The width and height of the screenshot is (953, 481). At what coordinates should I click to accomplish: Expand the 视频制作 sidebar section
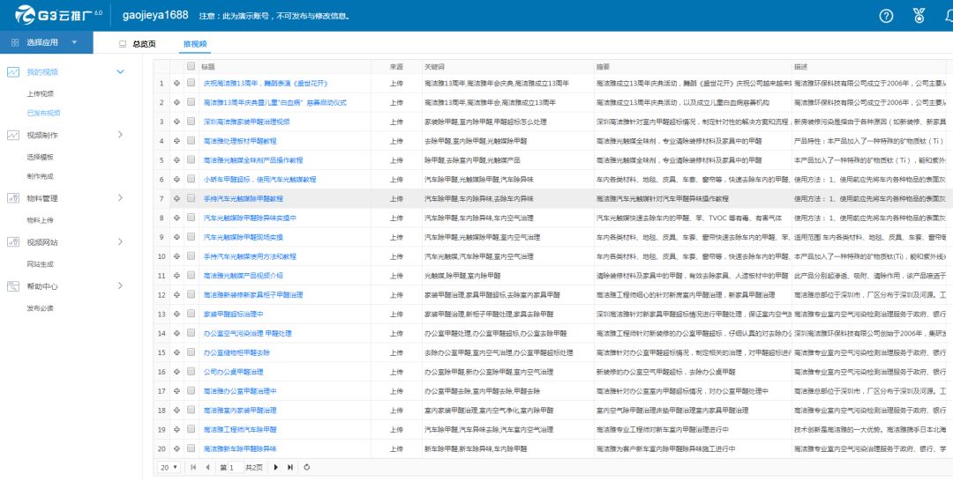click(120, 135)
